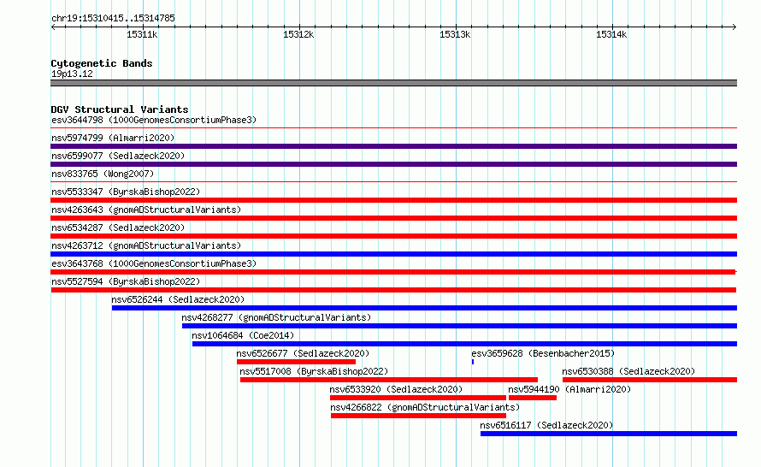Image resolution: width=761 pixels, height=467 pixels.
Task: Open variant label nsv6530388 (Sedlazeck2020)
Action: pyautogui.click(x=628, y=371)
